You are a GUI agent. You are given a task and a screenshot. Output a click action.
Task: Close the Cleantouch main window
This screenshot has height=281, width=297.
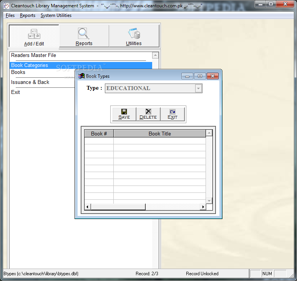click(285, 4)
